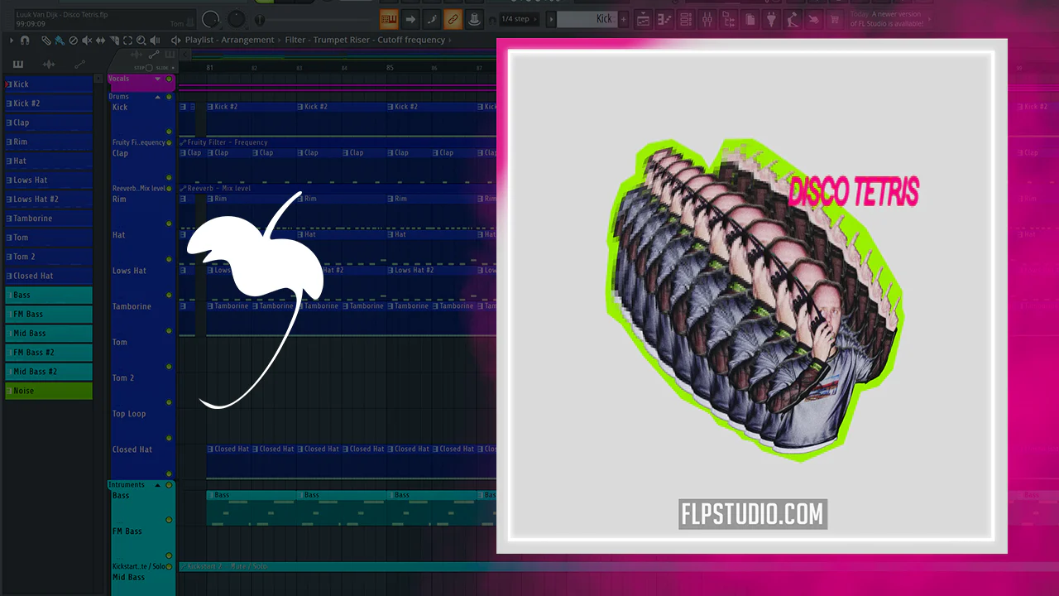Select the pencil draw tool
Image resolution: width=1059 pixels, height=596 pixels.
[46, 40]
